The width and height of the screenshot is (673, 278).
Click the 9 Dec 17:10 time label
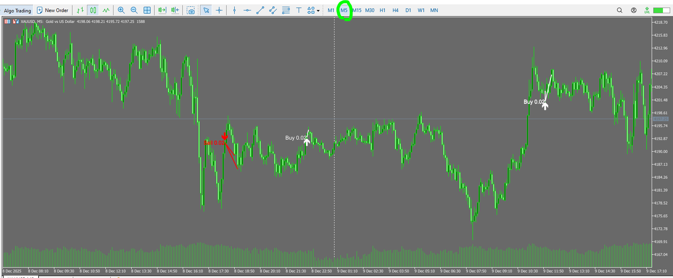coord(657,271)
